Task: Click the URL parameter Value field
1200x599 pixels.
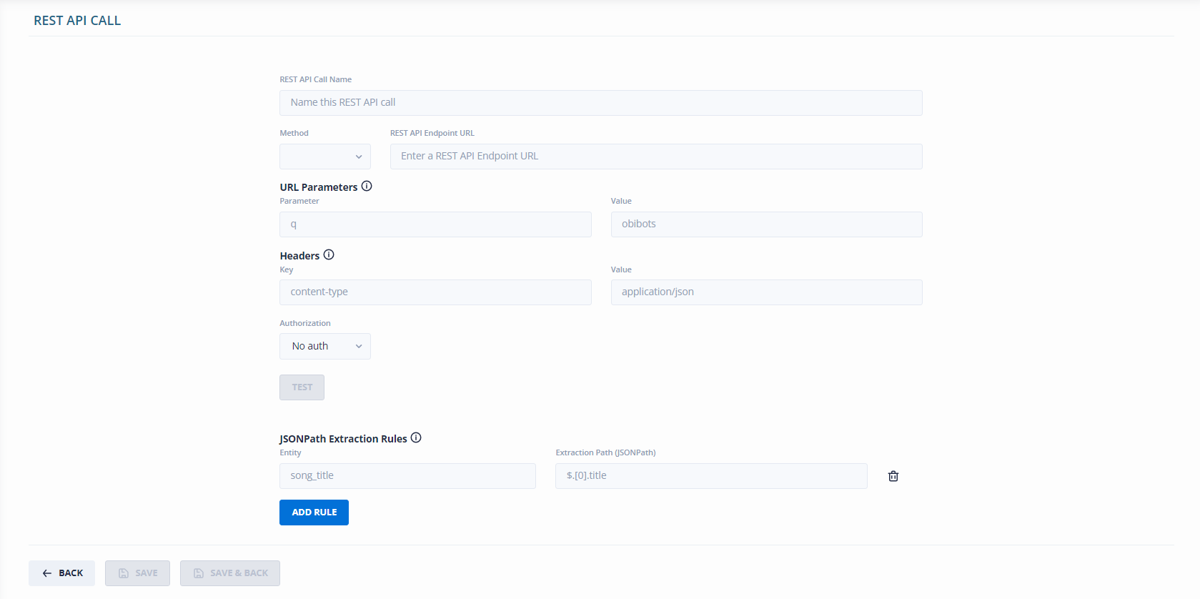Action: pyautogui.click(x=766, y=224)
